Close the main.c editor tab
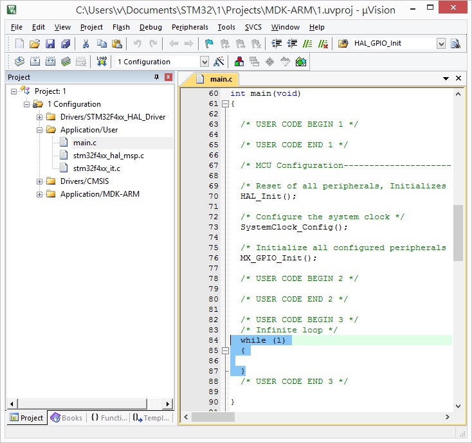472x443 pixels. point(458,78)
